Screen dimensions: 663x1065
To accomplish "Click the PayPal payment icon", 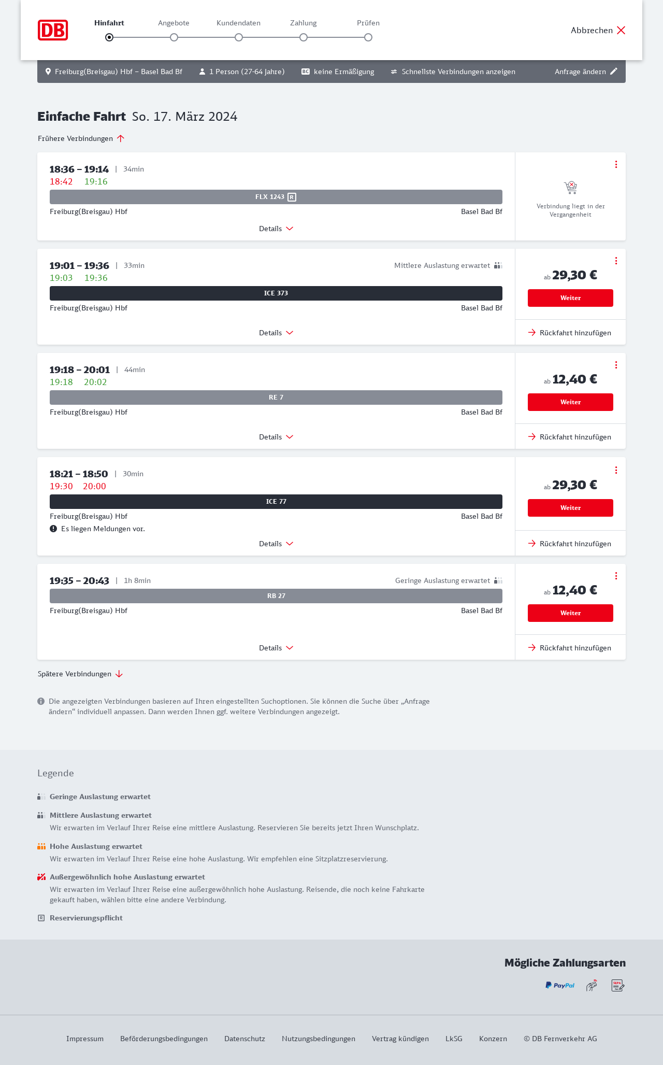I will (559, 985).
